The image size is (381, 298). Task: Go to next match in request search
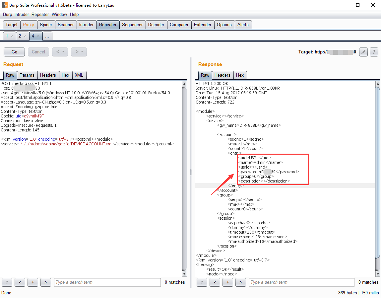[46, 282]
